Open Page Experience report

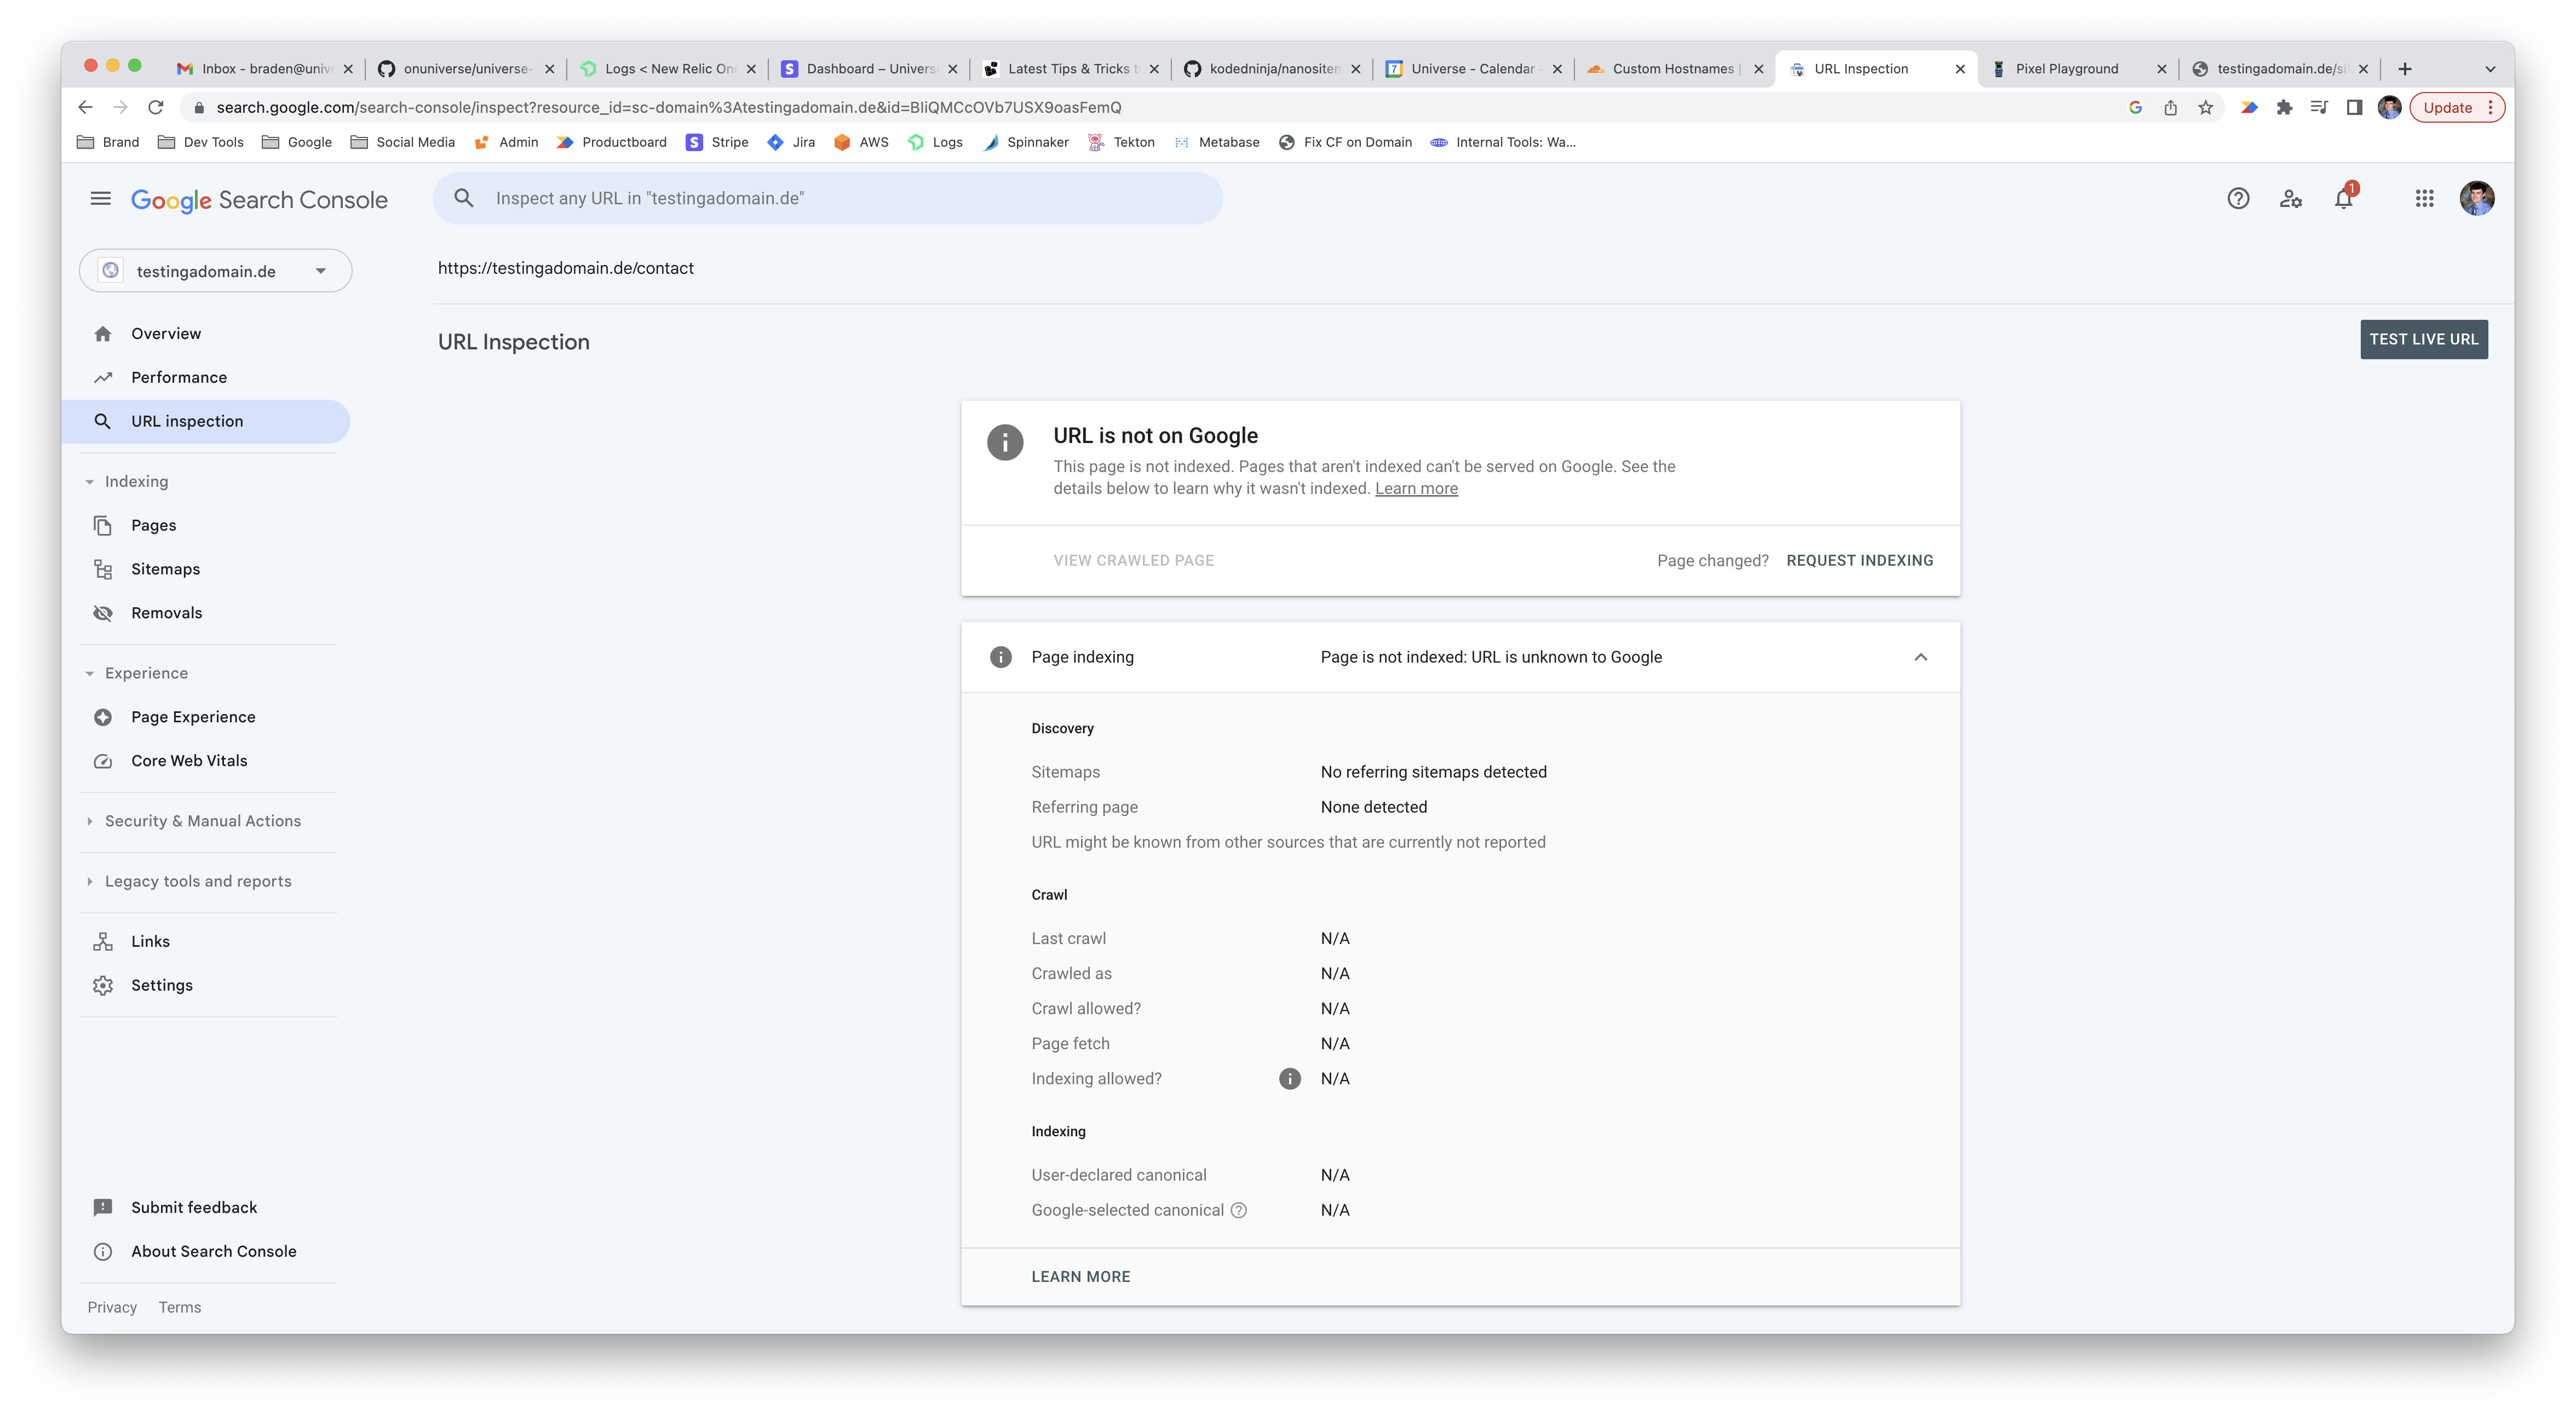(x=206, y=717)
